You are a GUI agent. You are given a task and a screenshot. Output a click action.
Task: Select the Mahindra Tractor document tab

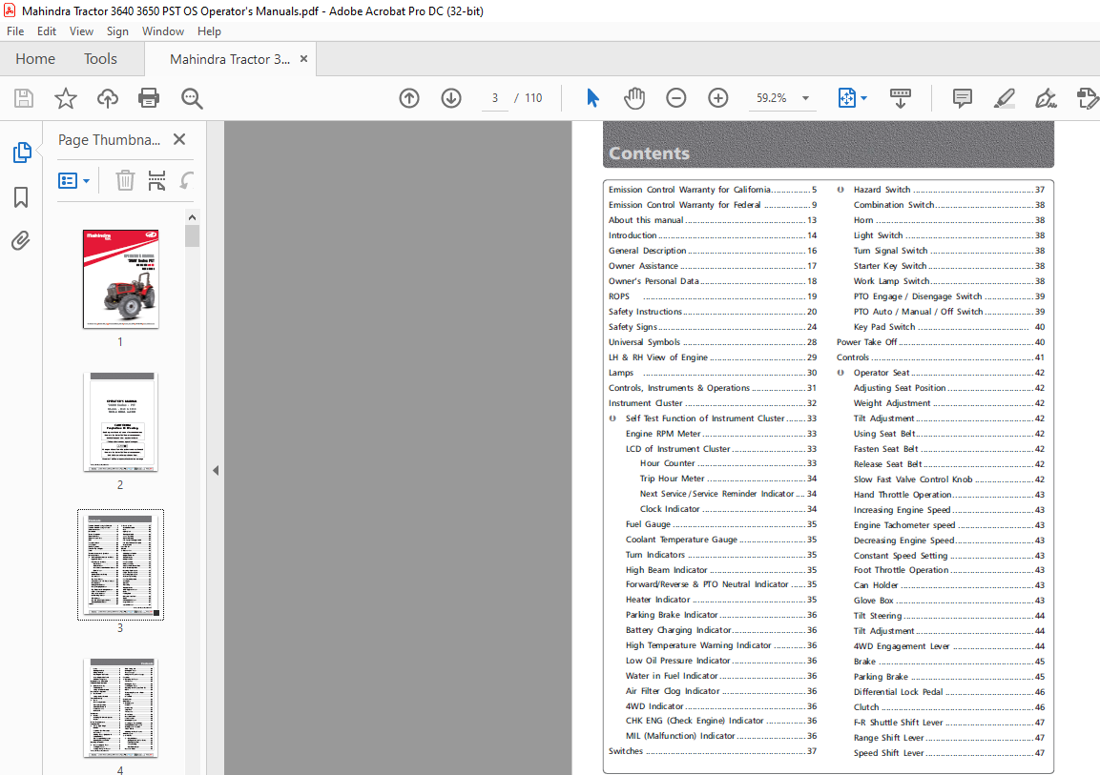point(229,59)
